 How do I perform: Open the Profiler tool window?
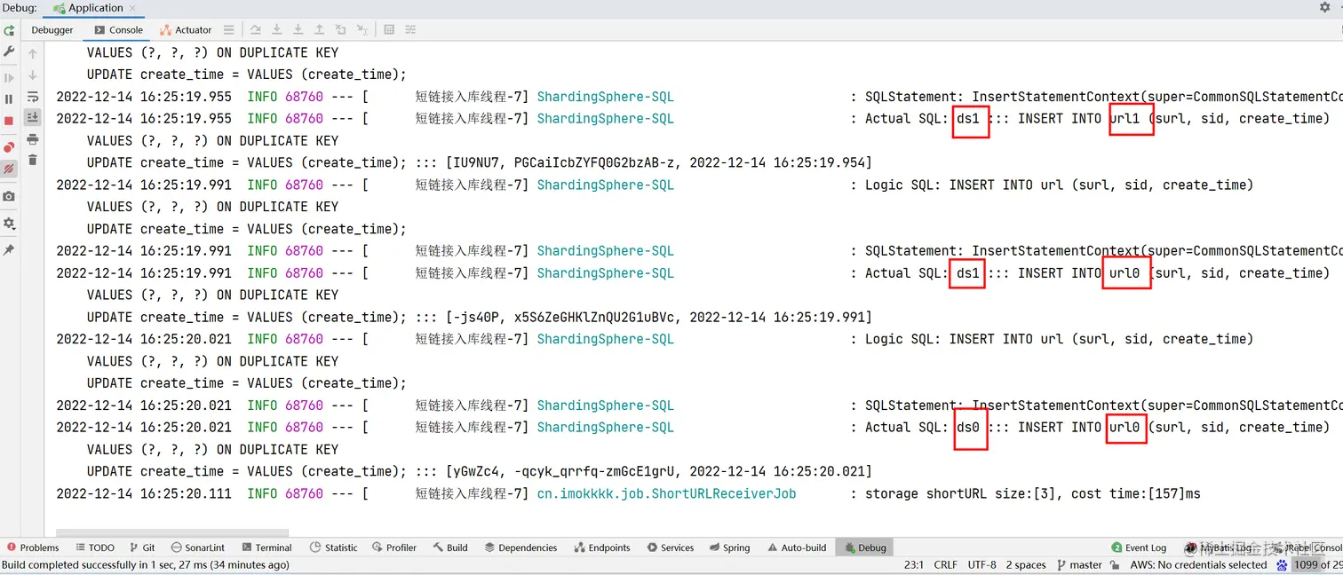pos(394,547)
